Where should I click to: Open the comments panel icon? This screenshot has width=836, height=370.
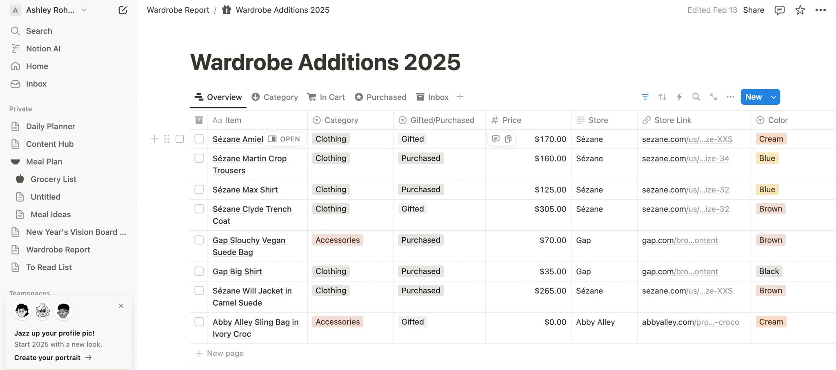pos(779,10)
